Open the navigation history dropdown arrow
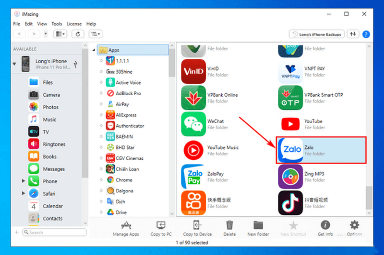 (46, 34)
